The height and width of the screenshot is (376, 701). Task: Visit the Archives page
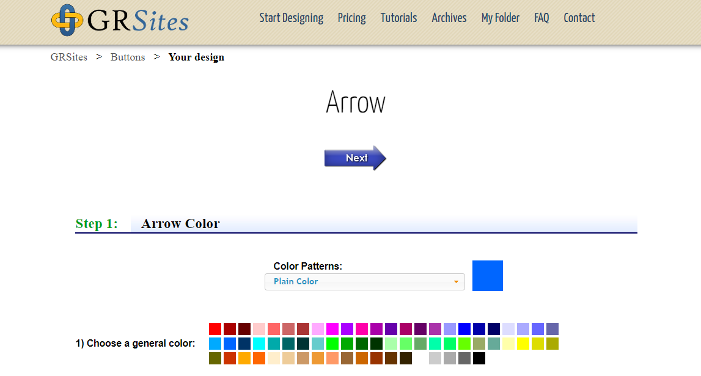coord(449,18)
